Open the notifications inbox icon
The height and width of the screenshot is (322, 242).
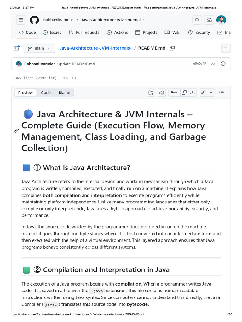tap(209, 20)
